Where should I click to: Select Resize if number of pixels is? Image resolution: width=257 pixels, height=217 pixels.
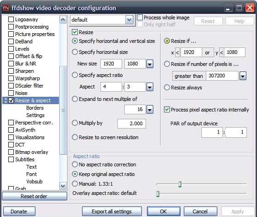167,64
